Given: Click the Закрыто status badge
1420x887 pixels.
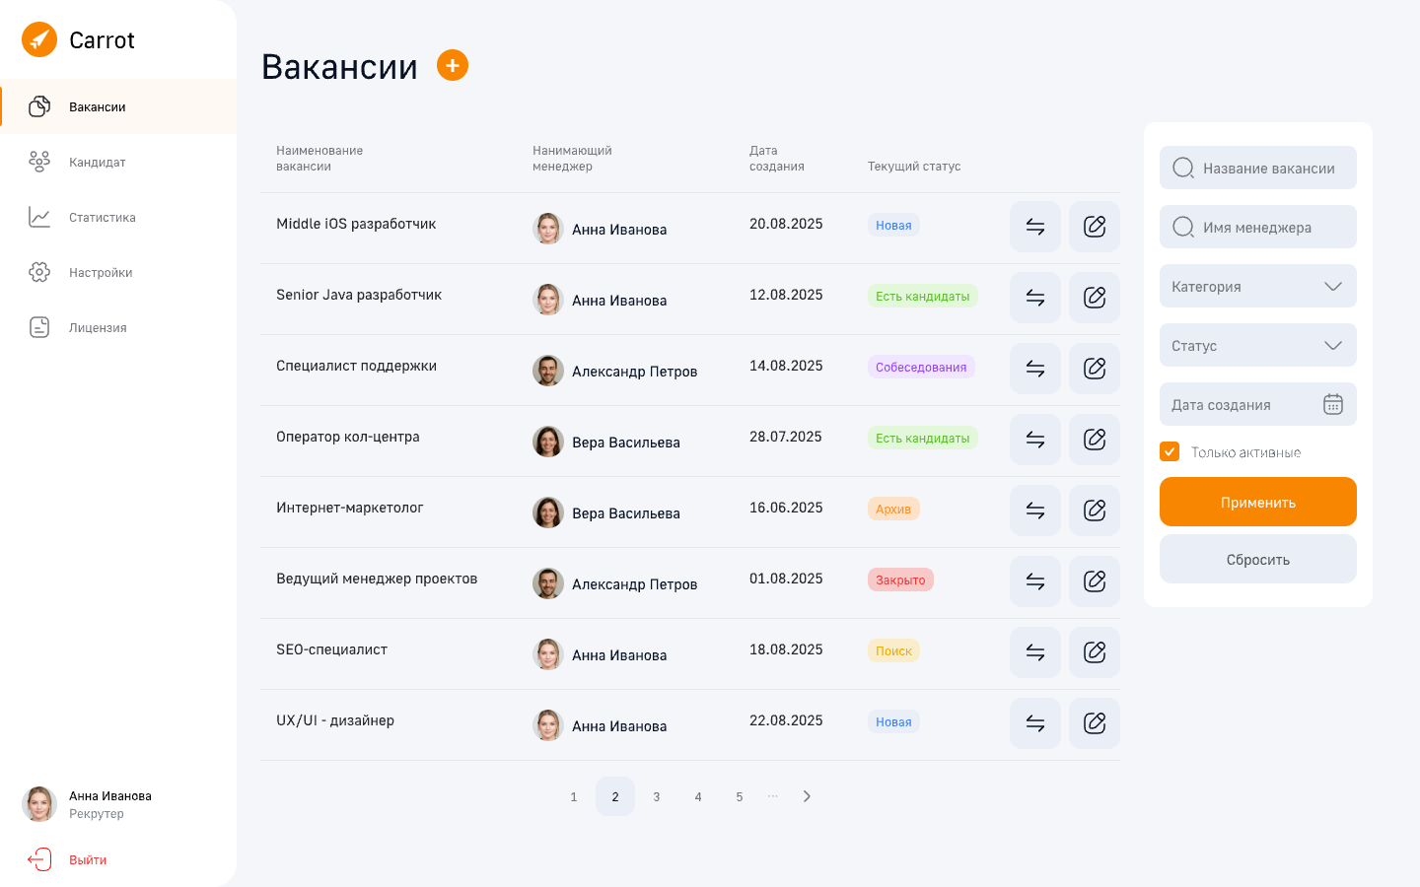Looking at the screenshot, I should (900, 580).
